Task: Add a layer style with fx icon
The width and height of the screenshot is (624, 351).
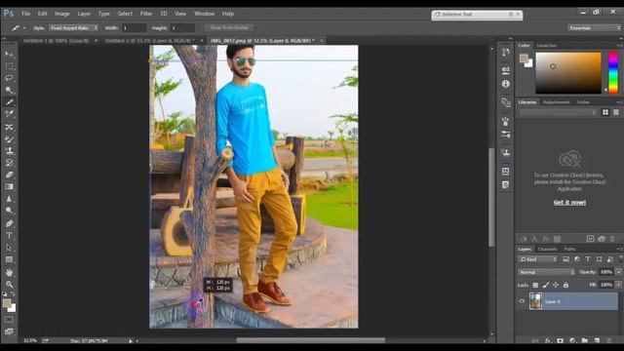Action: pyautogui.click(x=548, y=340)
